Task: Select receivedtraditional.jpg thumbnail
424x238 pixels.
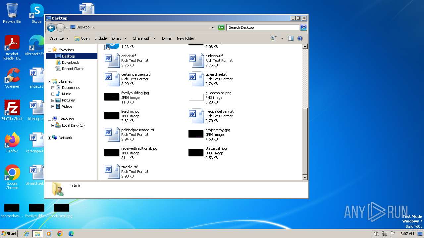Action: click(x=112, y=152)
